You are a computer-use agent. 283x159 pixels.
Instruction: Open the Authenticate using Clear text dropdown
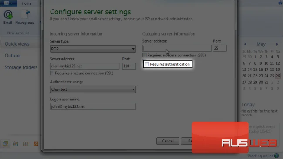[93, 89]
